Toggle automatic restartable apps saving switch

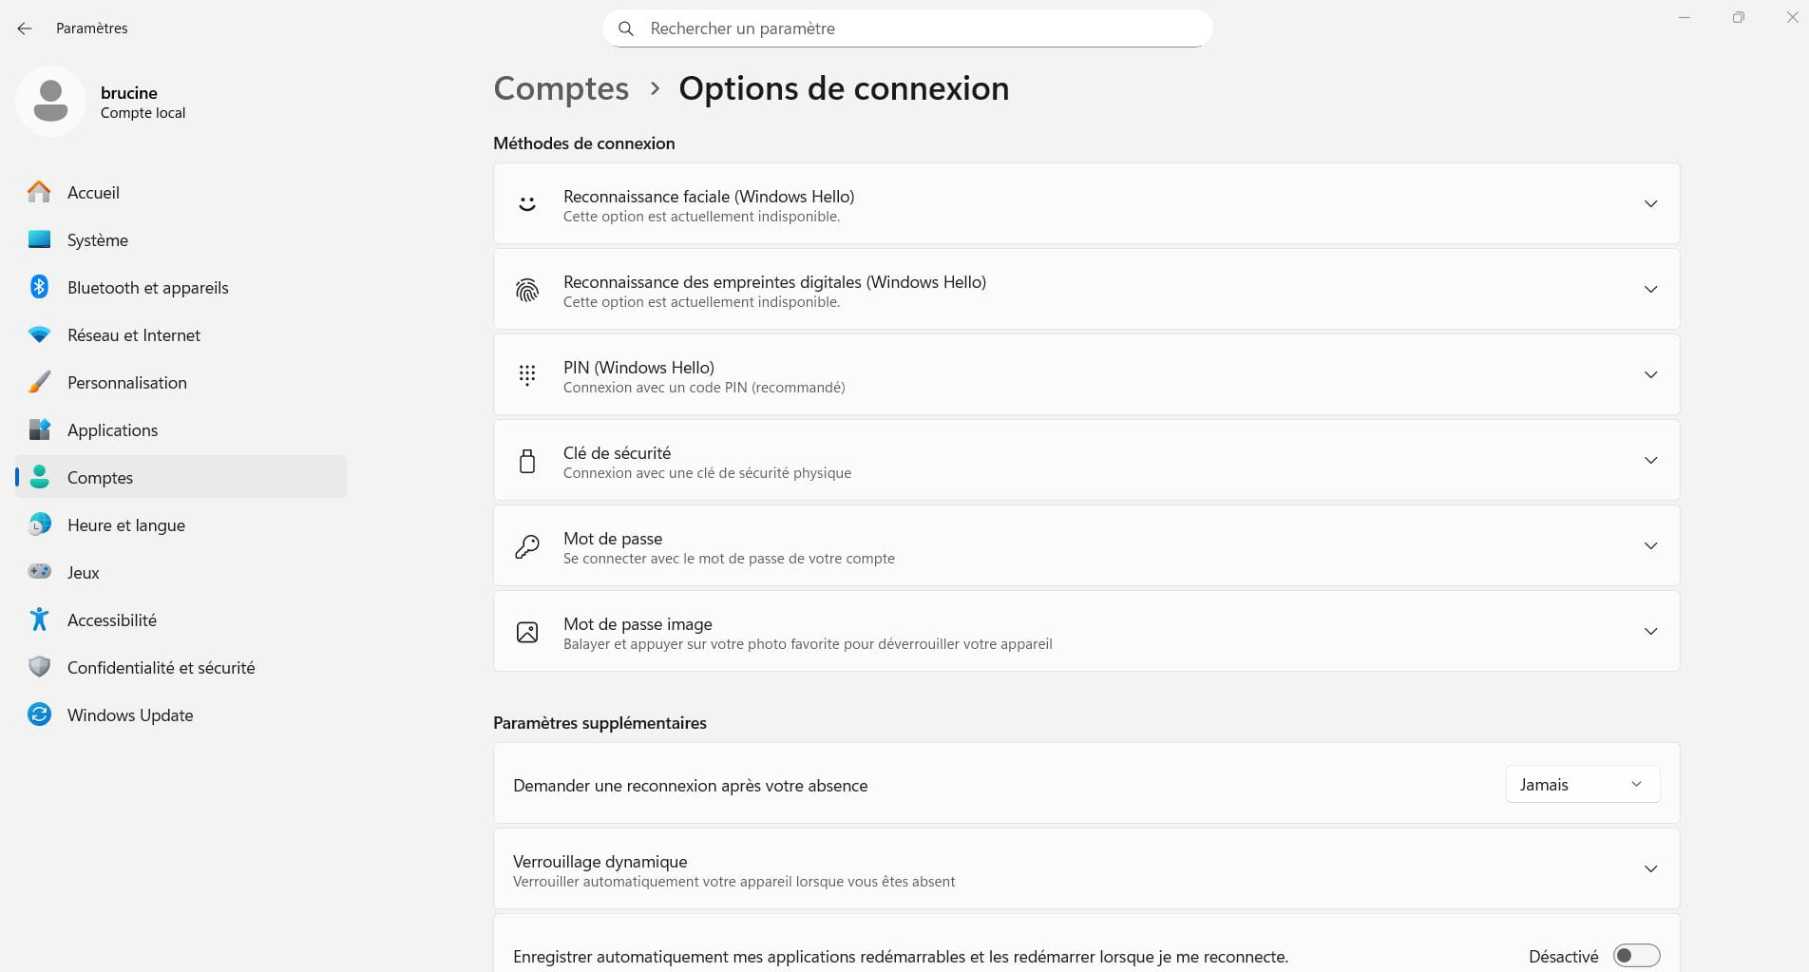pyautogui.click(x=1636, y=956)
